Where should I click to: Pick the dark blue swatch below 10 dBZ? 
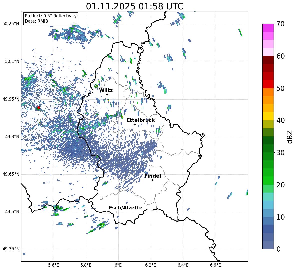click(268, 229)
